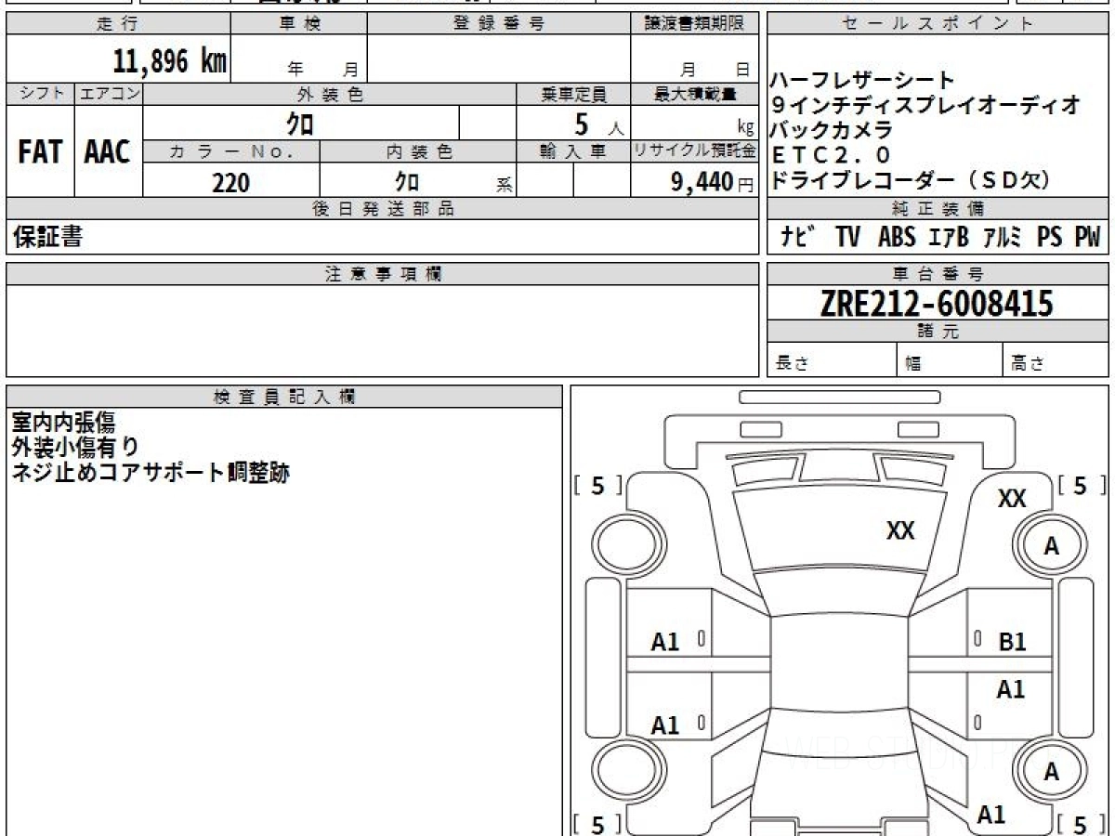Select the sales point バックカメラ
Image resolution: width=1115 pixels, height=836 pixels.
click(832, 129)
